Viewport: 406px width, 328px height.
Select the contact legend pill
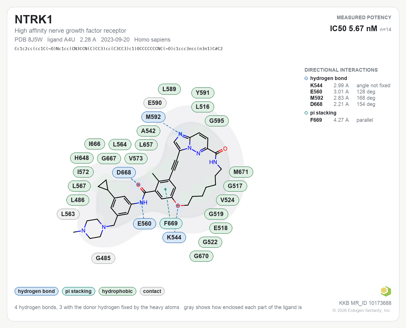152,291
